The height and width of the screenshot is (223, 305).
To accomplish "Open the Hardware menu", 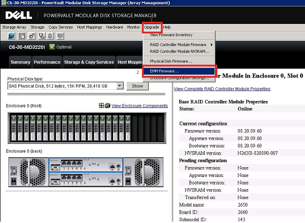I will (114, 27).
